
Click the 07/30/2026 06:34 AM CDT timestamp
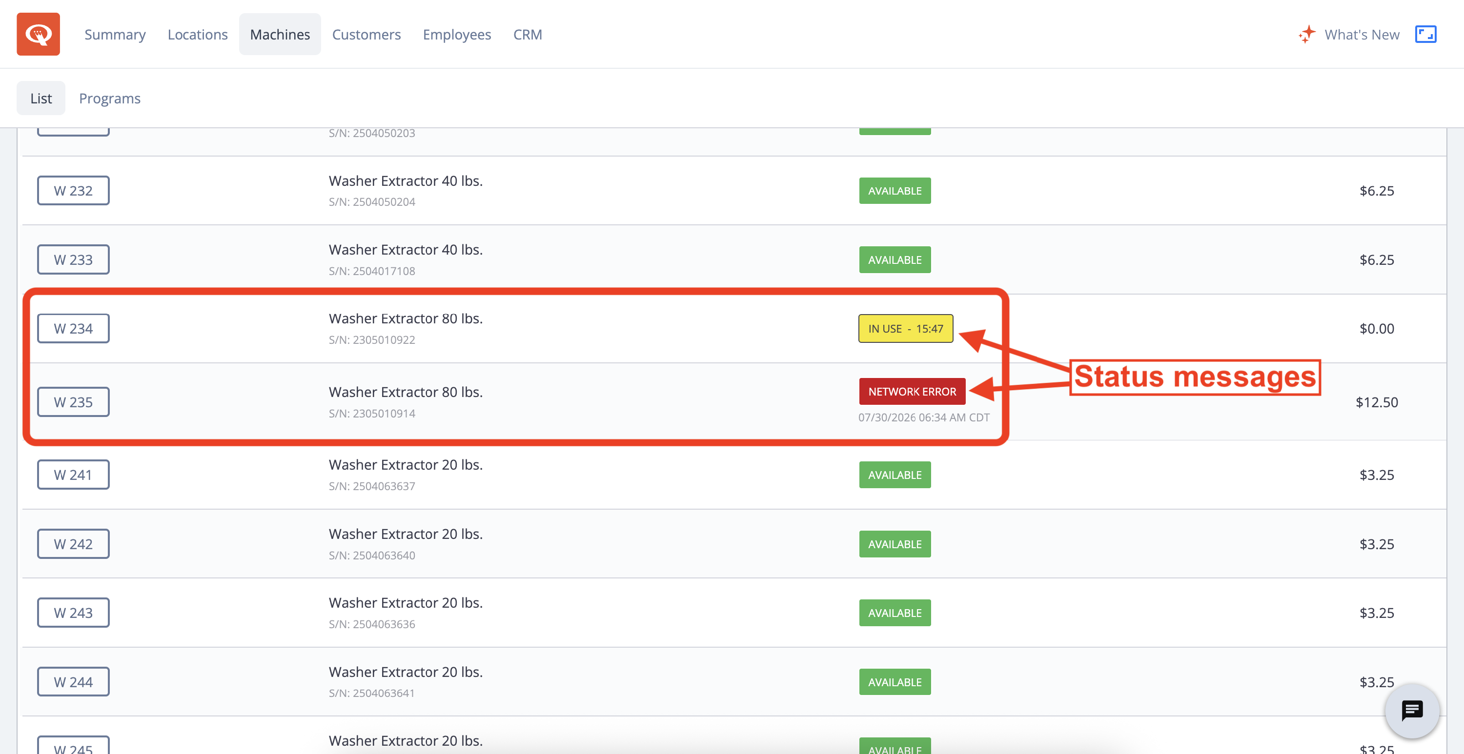[x=924, y=417]
